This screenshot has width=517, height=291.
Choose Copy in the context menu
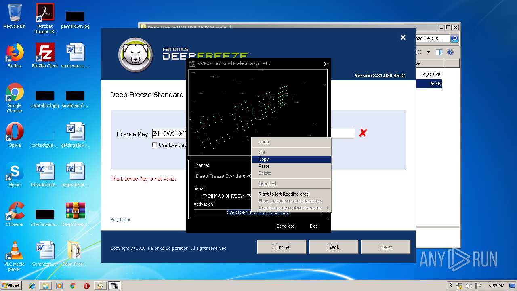[x=291, y=159]
